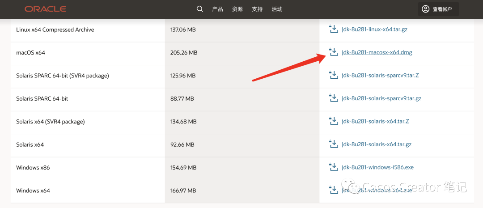
Task: Download jdk-8u281-solaris-sparcv9.tar.gz link
Action: click(x=381, y=98)
